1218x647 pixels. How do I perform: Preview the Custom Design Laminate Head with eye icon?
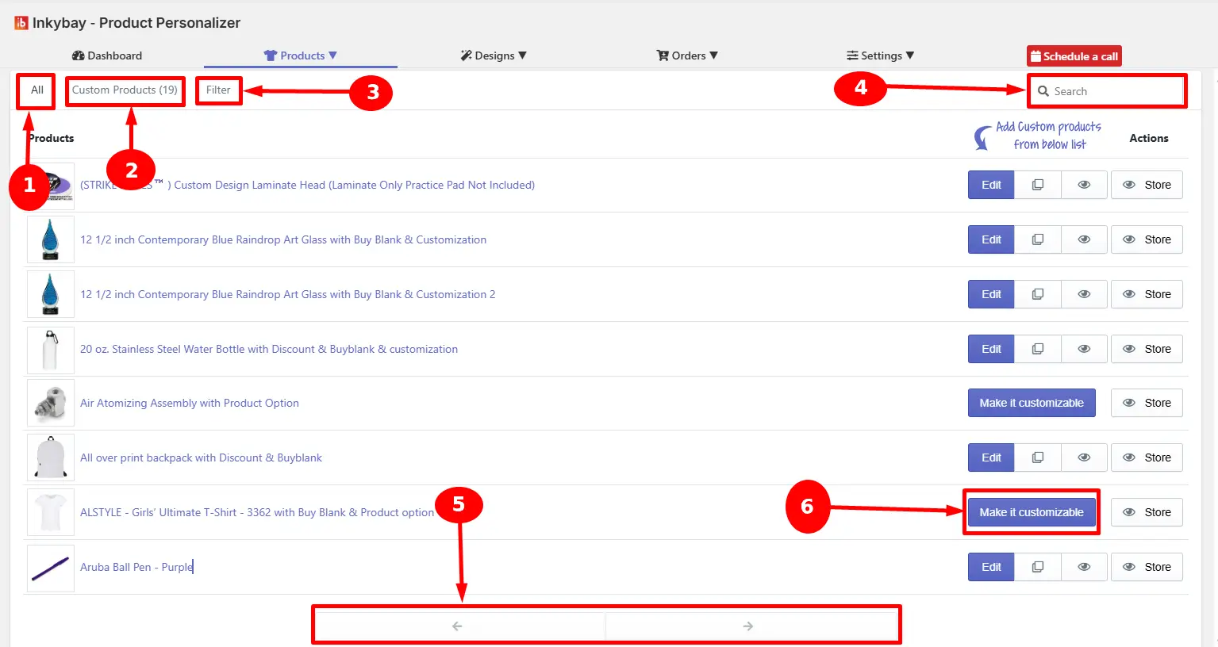pyautogui.click(x=1084, y=185)
